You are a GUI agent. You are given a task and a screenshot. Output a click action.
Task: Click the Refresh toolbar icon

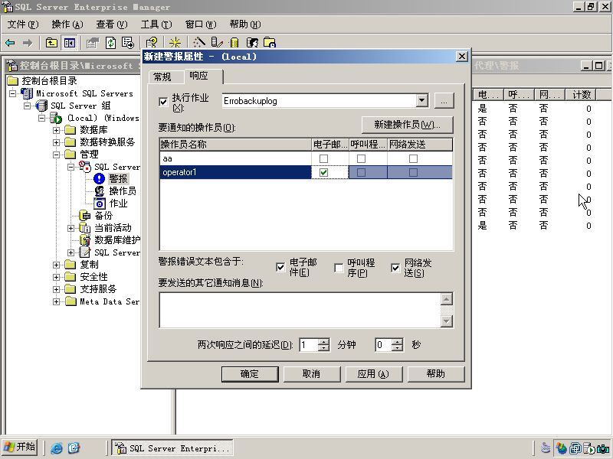click(111, 43)
